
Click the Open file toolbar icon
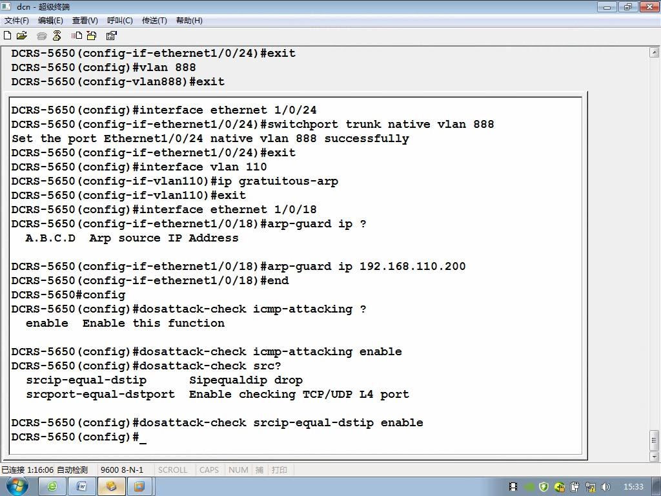coord(21,36)
